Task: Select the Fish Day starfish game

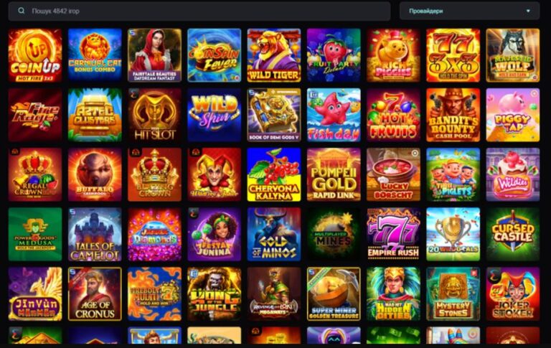Action: [x=334, y=115]
